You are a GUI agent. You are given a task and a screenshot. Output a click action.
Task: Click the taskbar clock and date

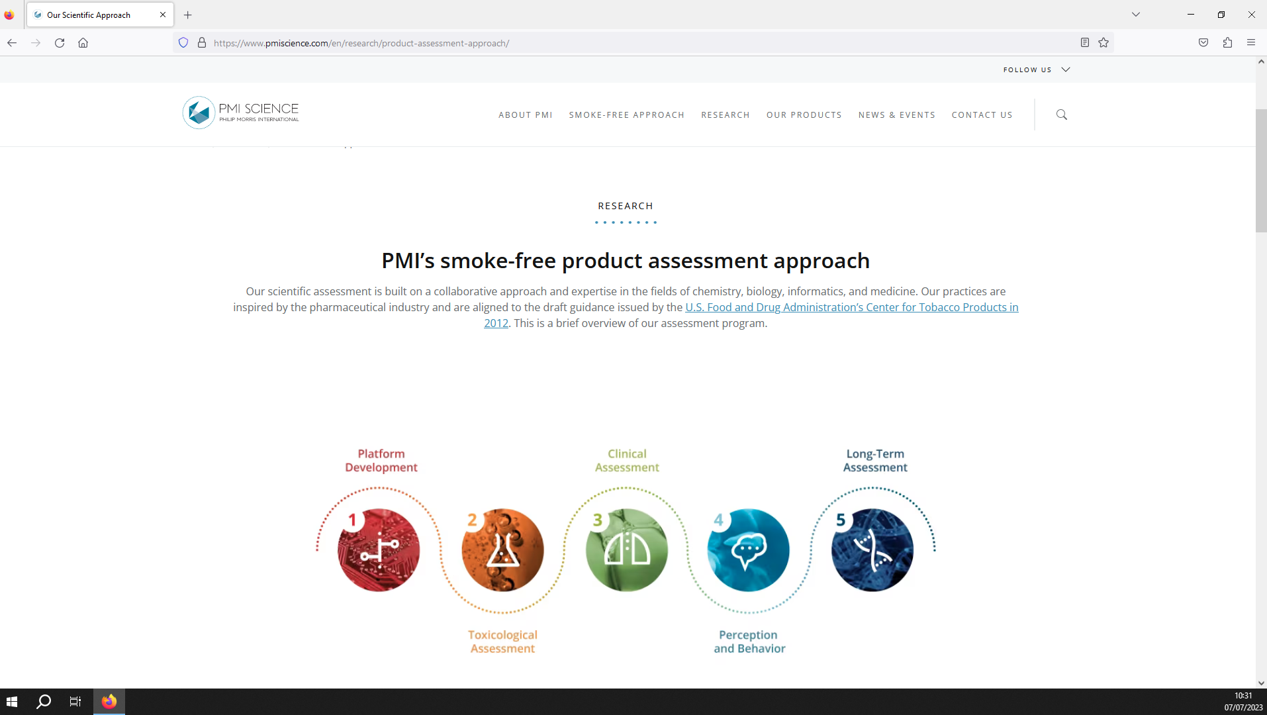pyautogui.click(x=1243, y=702)
